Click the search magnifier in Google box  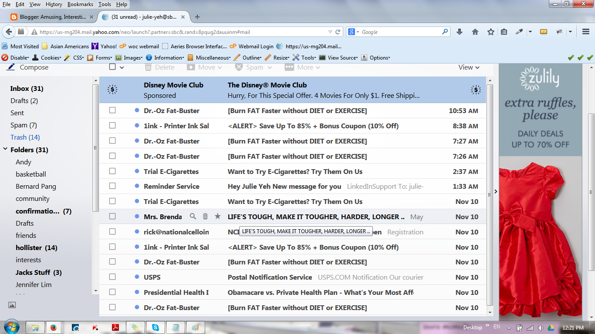click(445, 32)
